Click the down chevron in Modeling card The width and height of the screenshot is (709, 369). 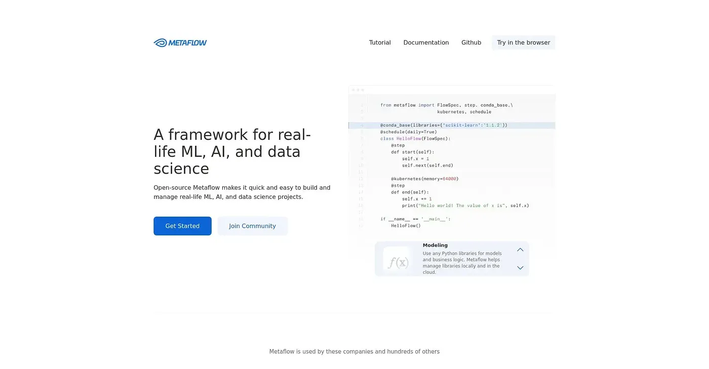tap(520, 268)
